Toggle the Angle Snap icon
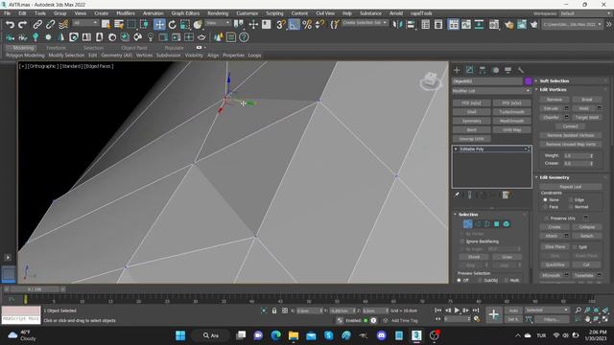 point(294,25)
